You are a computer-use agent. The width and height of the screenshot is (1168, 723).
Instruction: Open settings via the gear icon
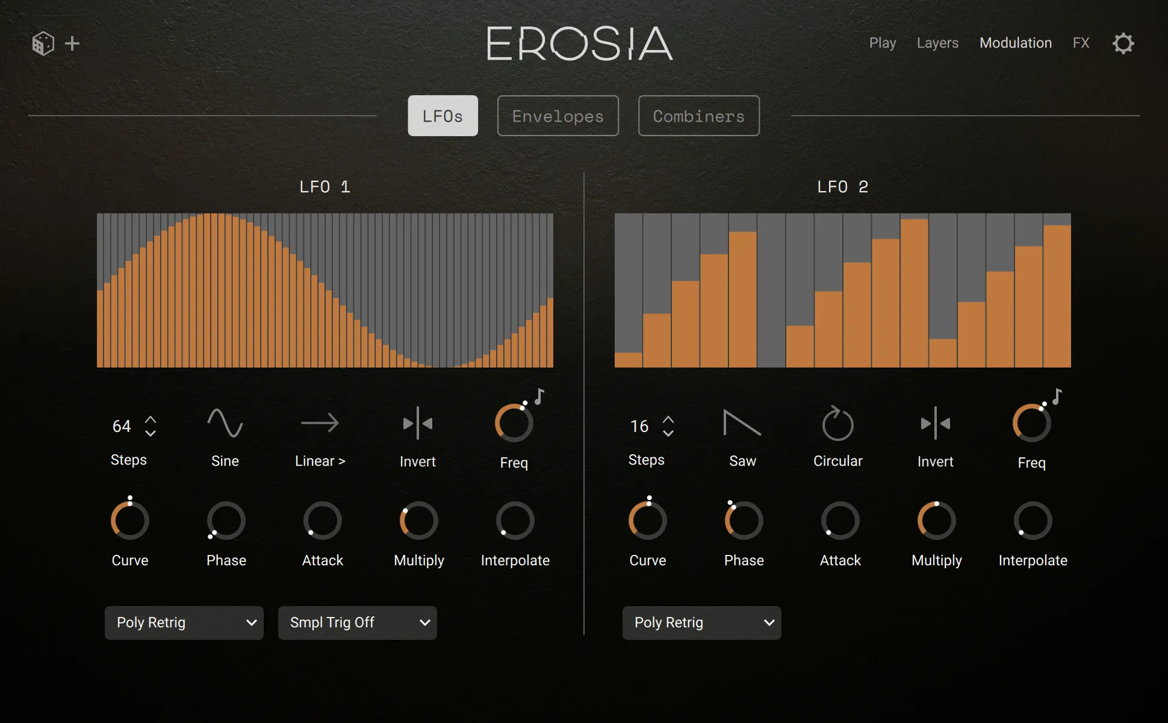1122,43
